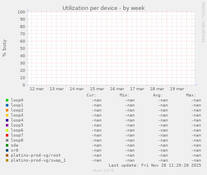Click the sr0 navy color swatch

7,150
